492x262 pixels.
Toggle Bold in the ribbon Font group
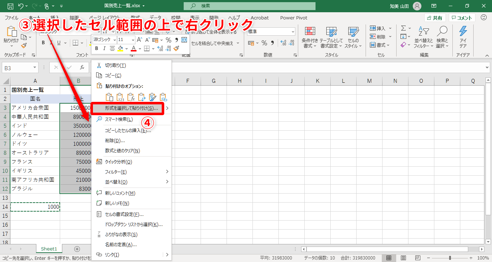pyautogui.click(x=43, y=43)
